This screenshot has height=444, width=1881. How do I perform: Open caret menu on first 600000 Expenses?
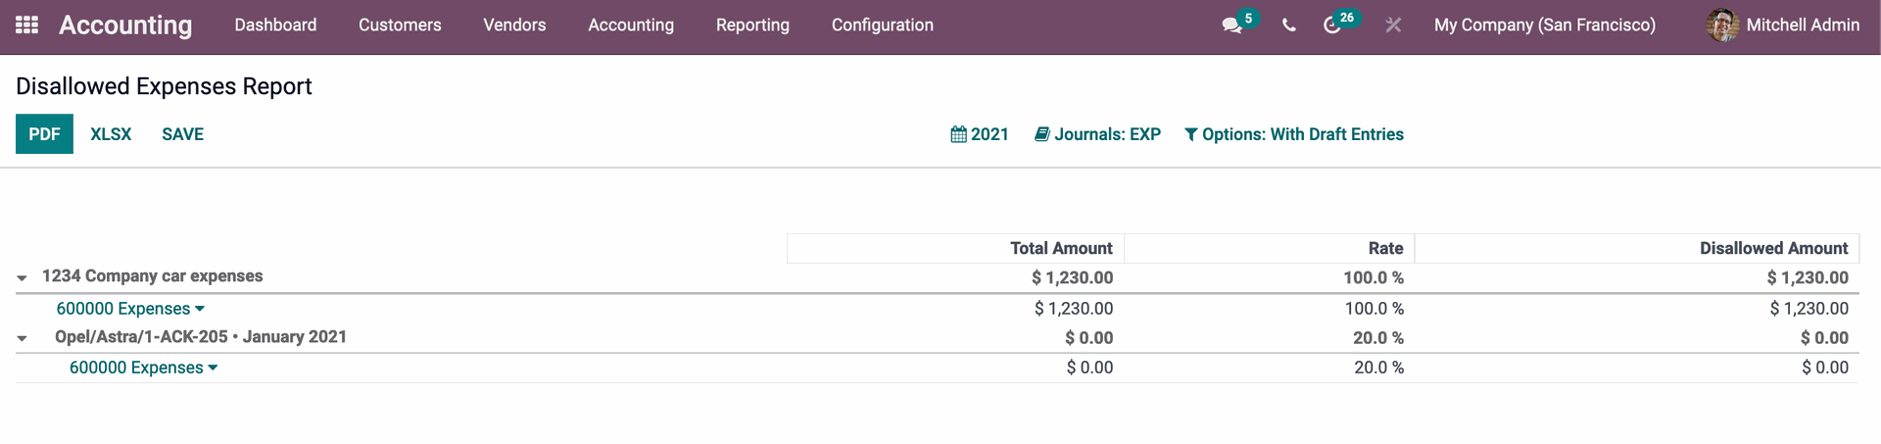200,309
